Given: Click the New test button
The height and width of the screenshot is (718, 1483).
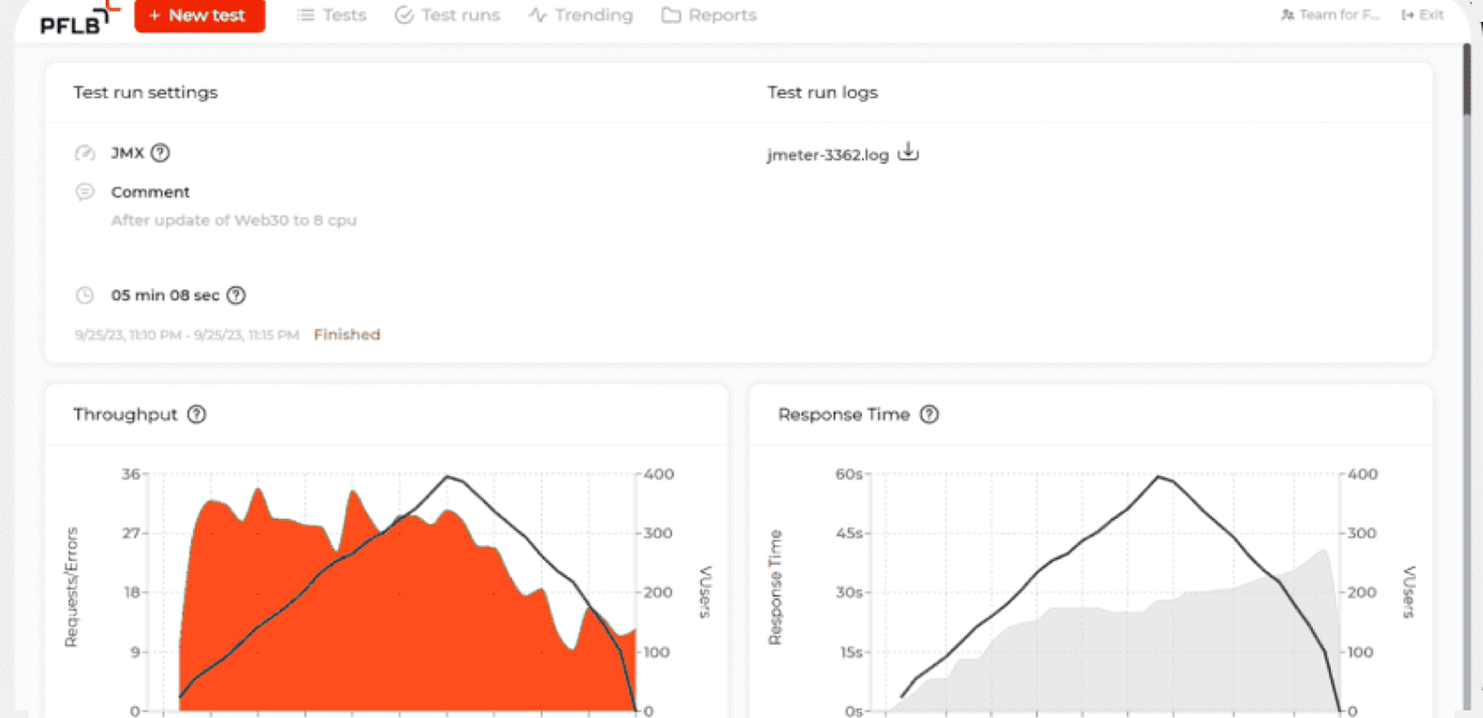Looking at the screenshot, I should click(x=199, y=16).
